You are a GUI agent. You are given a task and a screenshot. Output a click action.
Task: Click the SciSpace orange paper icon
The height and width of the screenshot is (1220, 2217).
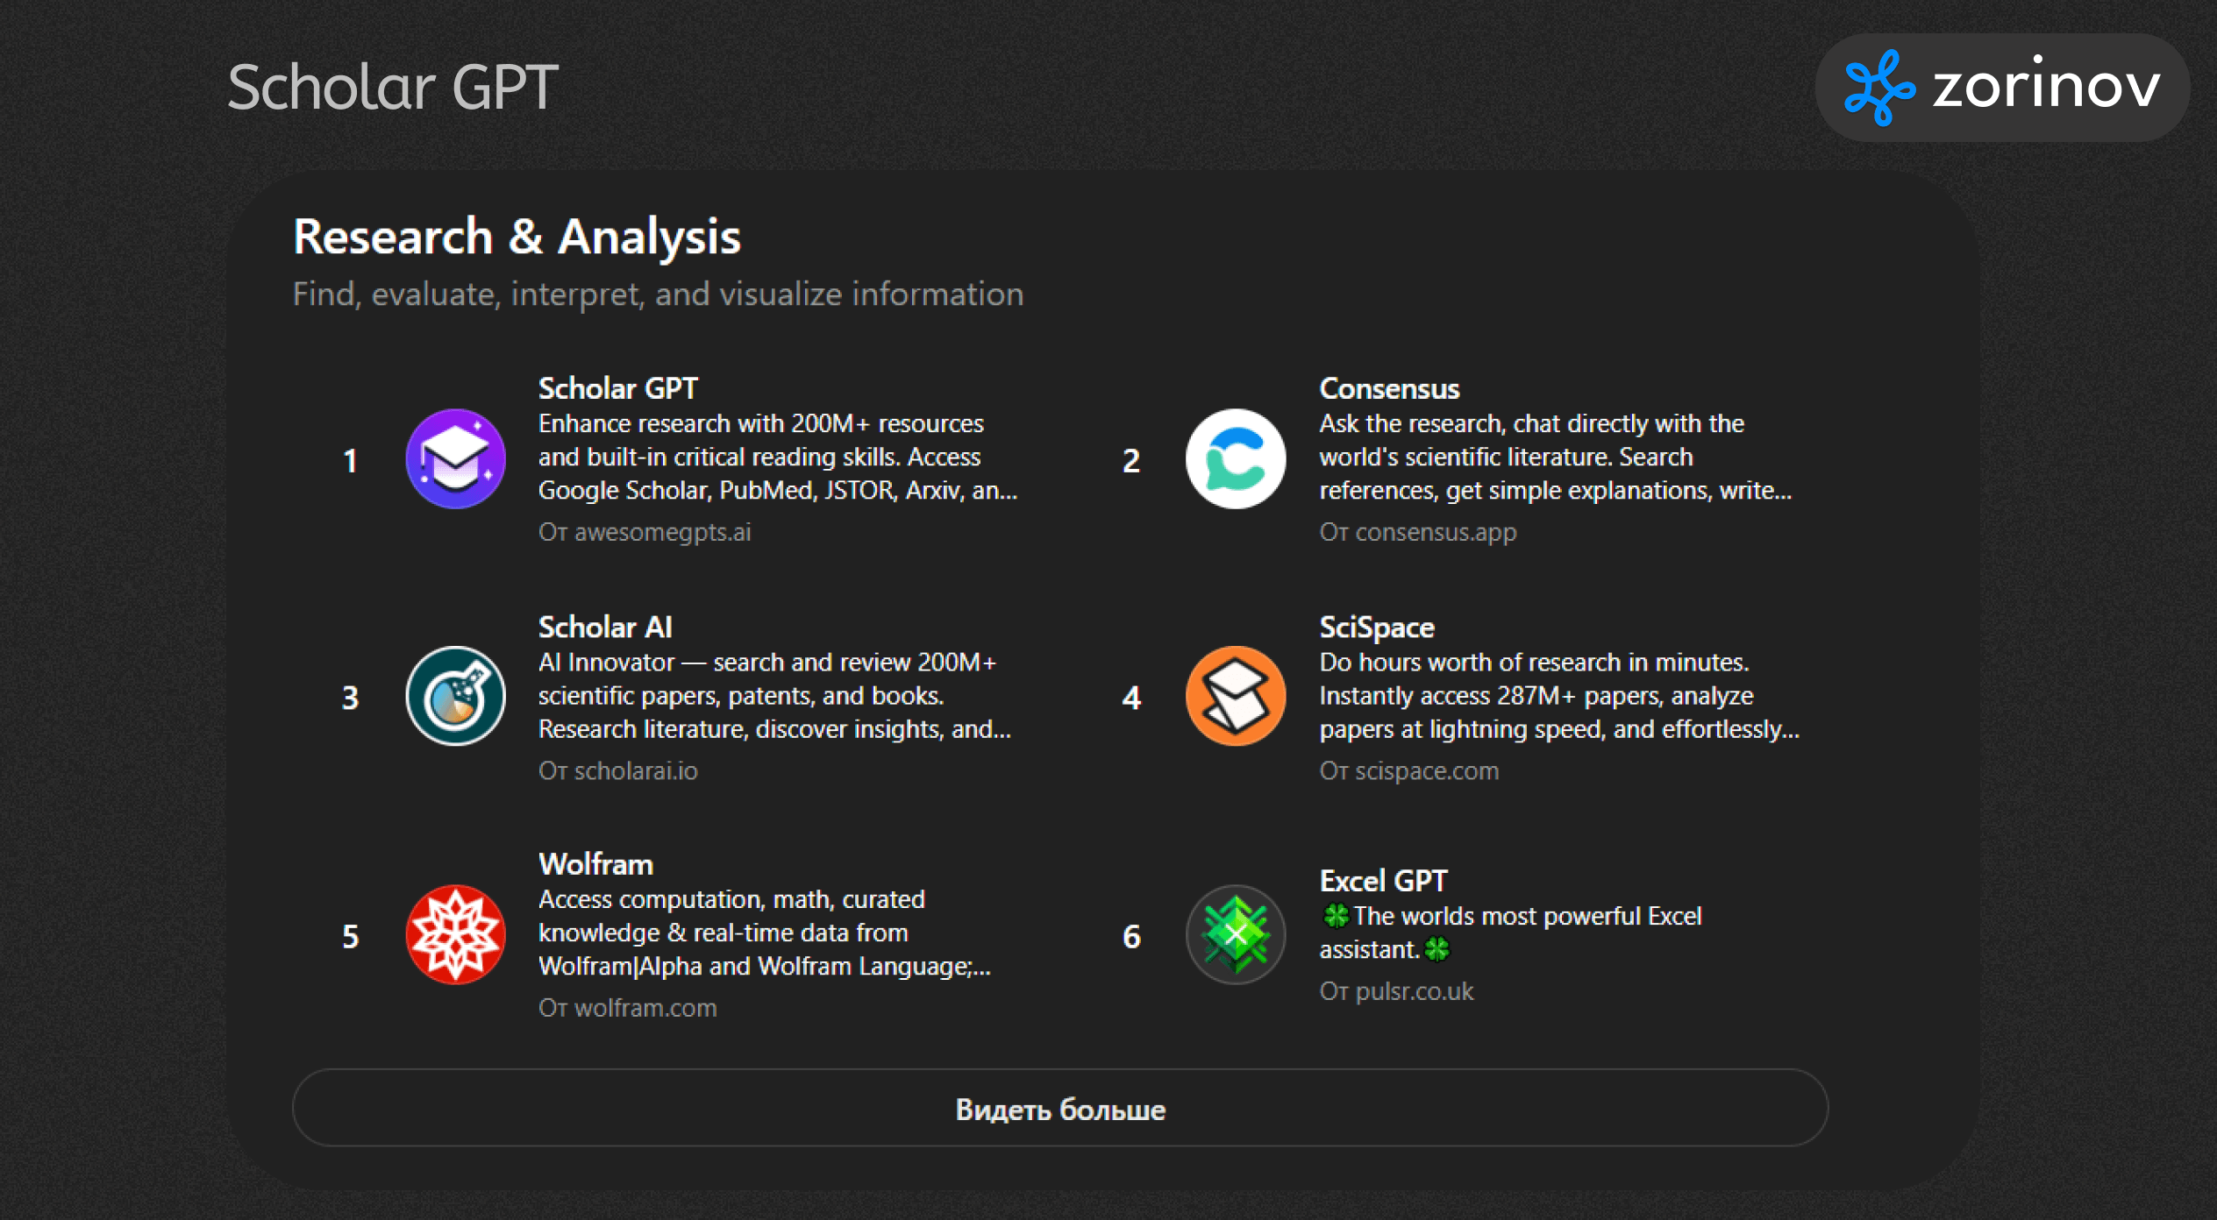coord(1236,697)
